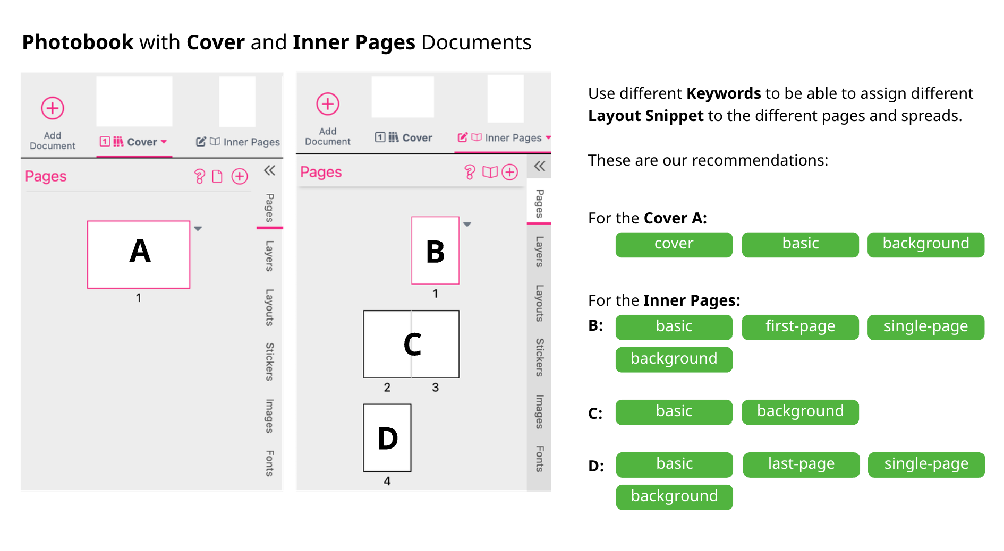Click the spread book icon in right Pages header

click(490, 172)
